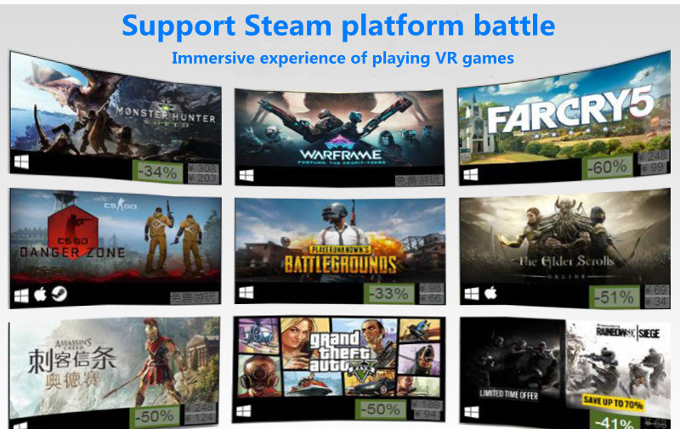Click 'LIMITED TIME OFFER' text on Siege banner
680x429 pixels.
508,394
